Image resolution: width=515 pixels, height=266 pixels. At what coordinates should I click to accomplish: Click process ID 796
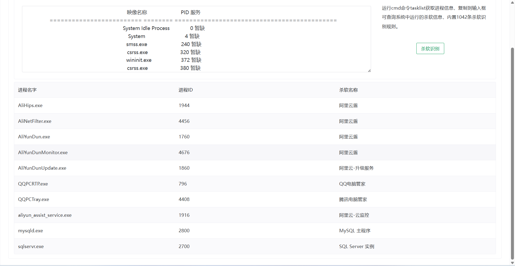point(183,184)
